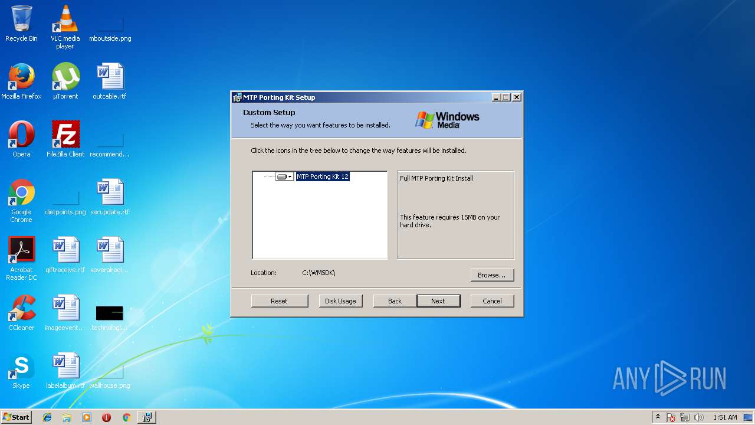
Task: Click the Show desktop button
Action: [x=749, y=417]
